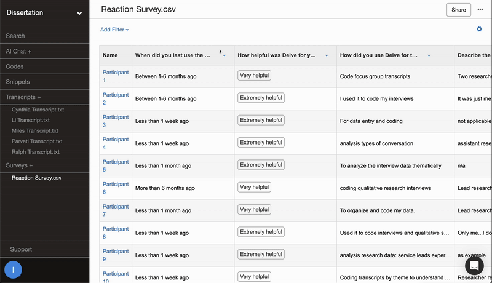The width and height of the screenshot is (492, 283).
Task: Click Participant 9's 'Extremely helpful' tag
Action: coord(261,255)
